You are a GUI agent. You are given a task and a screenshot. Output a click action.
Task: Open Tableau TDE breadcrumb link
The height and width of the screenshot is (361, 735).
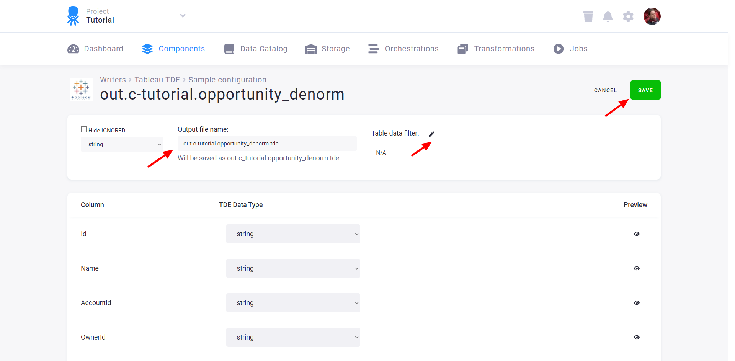tap(157, 80)
